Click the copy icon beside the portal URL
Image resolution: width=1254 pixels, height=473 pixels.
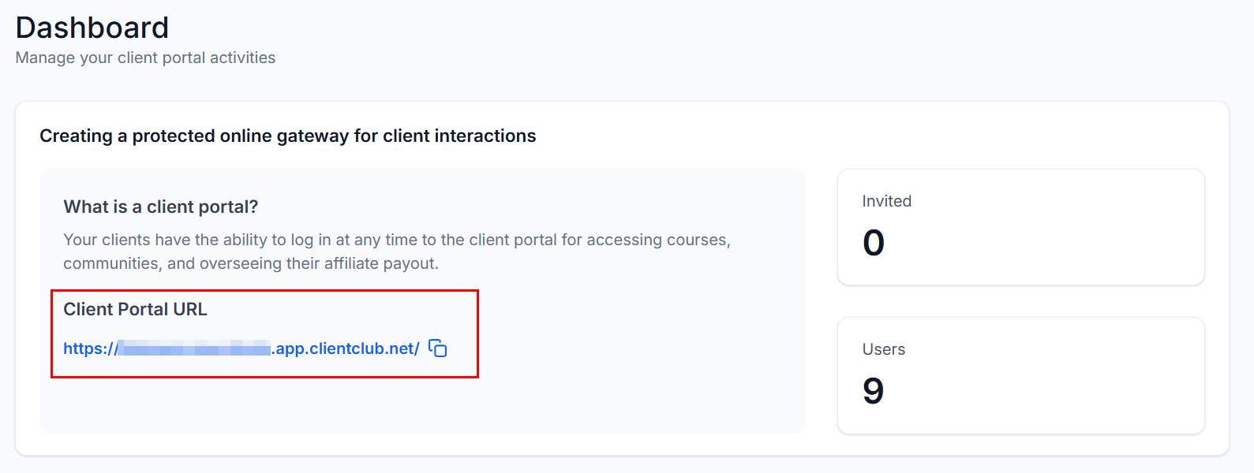pyautogui.click(x=438, y=348)
